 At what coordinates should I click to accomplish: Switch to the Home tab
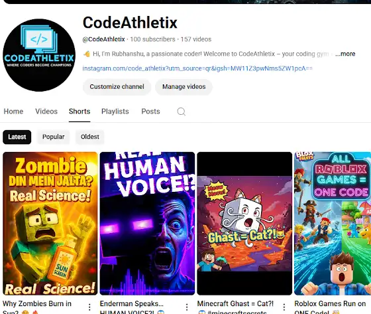(x=13, y=112)
